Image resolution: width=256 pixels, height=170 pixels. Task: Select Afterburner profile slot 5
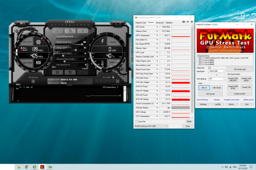[x=113, y=81]
